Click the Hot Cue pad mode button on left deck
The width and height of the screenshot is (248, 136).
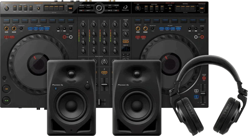point(30,28)
